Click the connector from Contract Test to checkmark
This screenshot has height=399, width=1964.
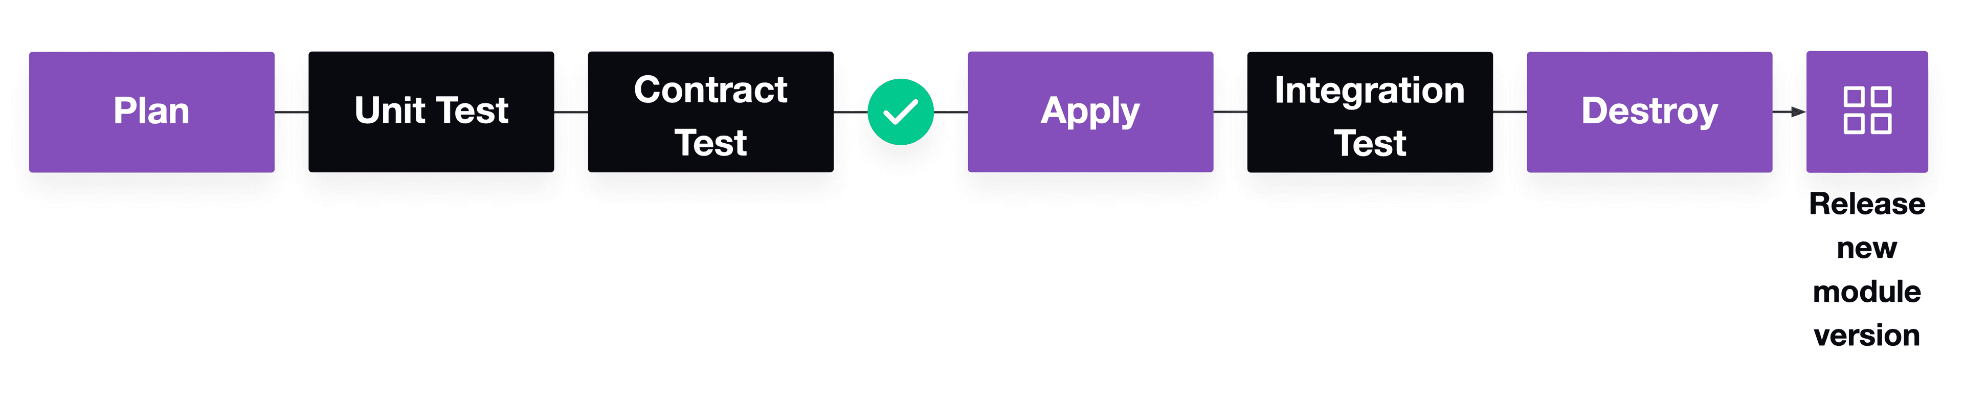coord(850,112)
